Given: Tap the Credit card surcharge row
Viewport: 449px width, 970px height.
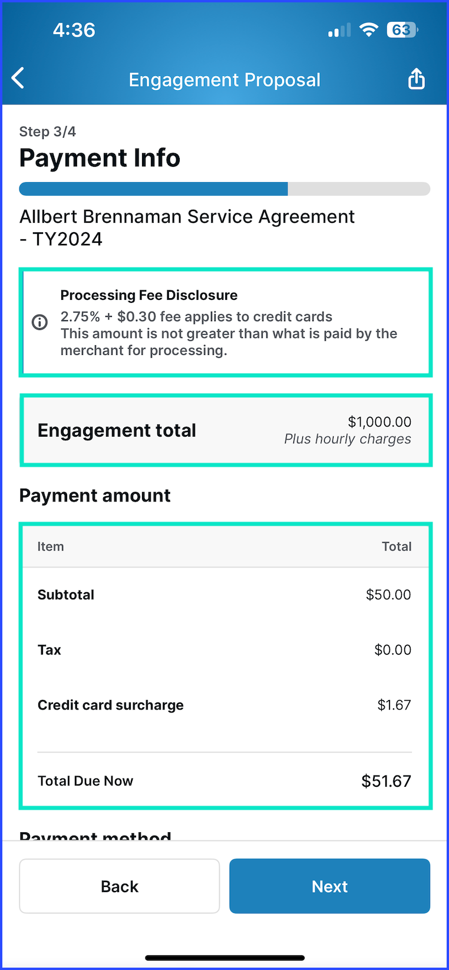Looking at the screenshot, I should 224,705.
